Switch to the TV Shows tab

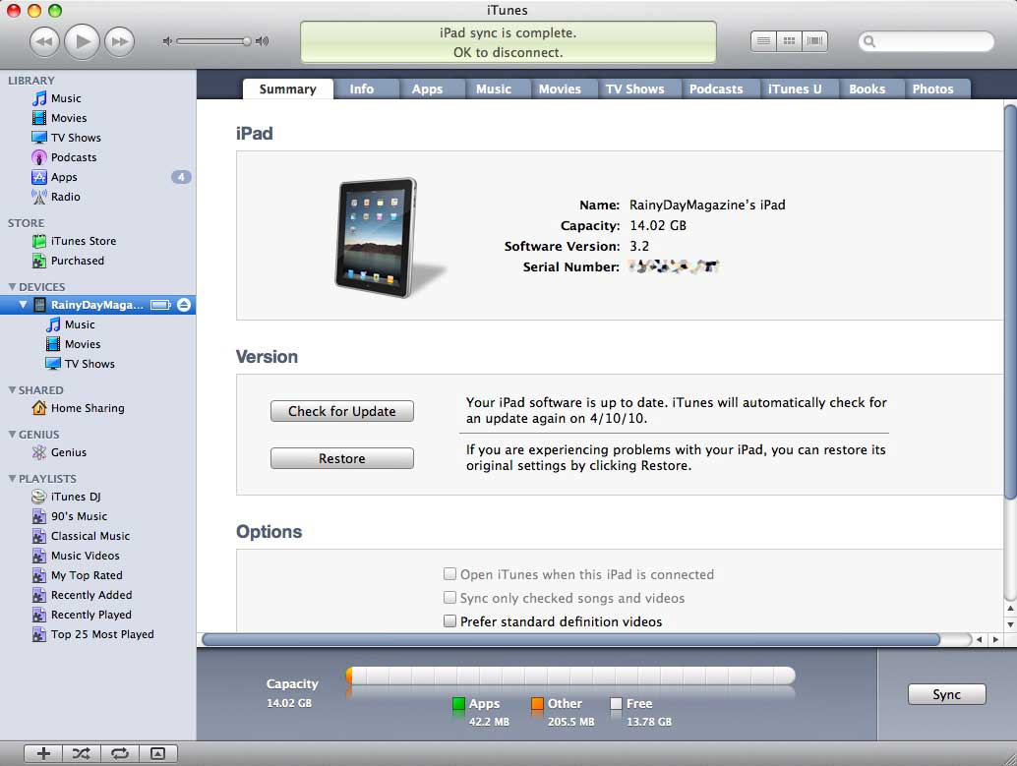coord(635,88)
